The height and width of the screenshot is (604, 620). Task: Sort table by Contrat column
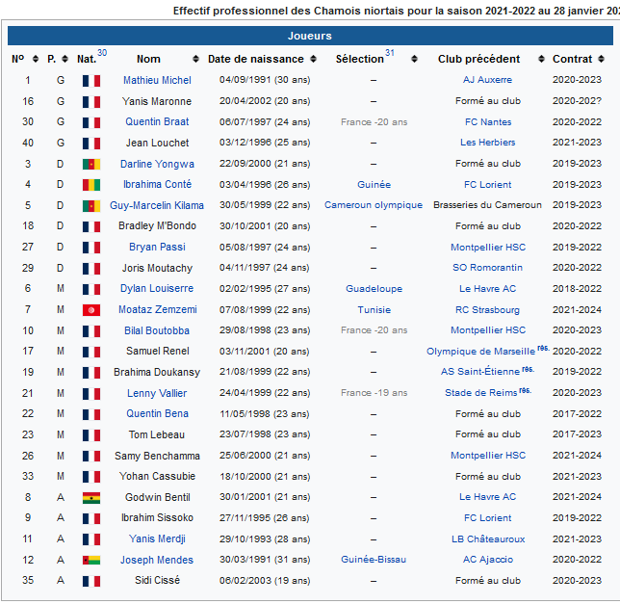tap(601, 59)
